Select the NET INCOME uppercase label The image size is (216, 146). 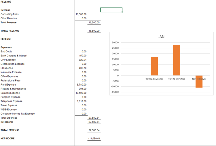click(x=7, y=138)
